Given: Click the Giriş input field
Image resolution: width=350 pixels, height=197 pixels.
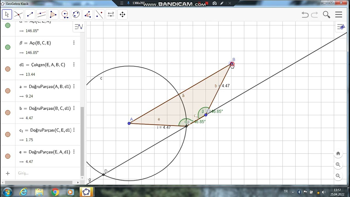Looking at the screenshot, I should [48, 173].
